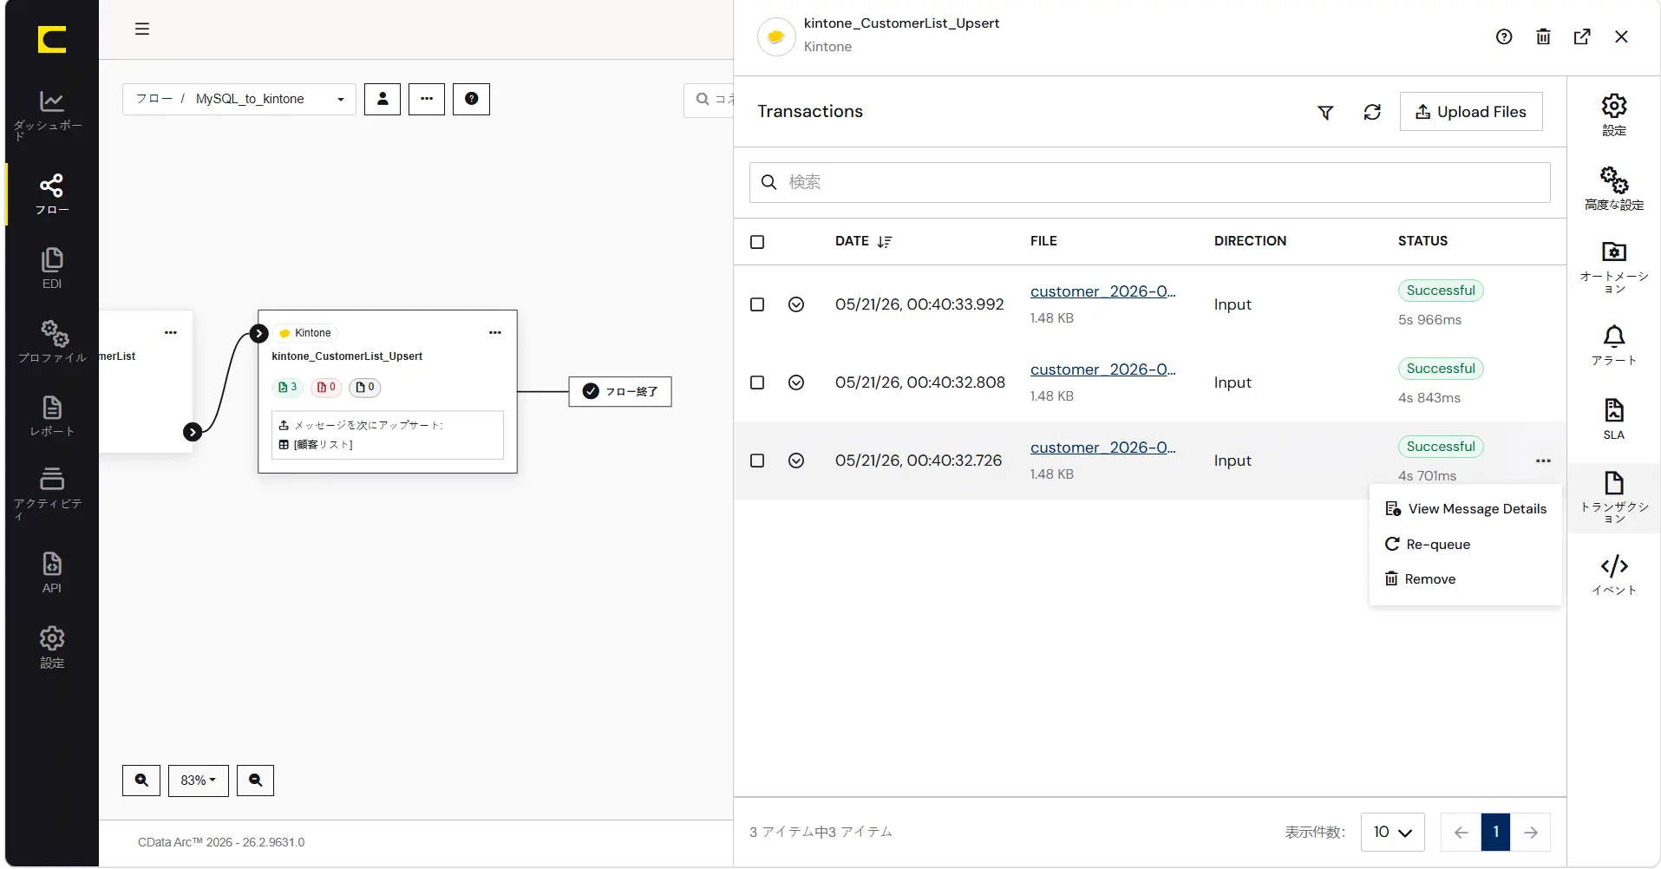Open row actions for the 00:40:32.726 transaction

pyautogui.click(x=1543, y=461)
